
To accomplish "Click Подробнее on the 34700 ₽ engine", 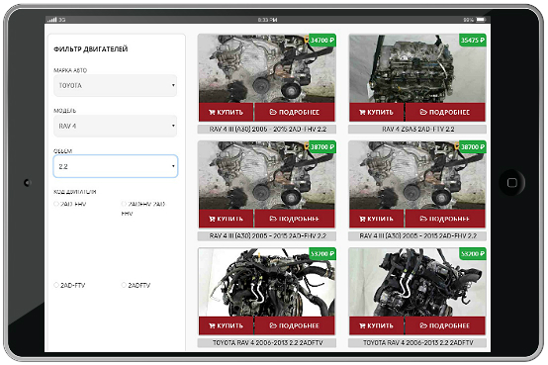I will [x=294, y=112].
